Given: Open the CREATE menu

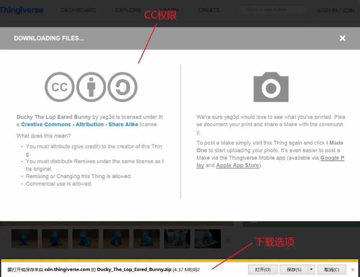Looking at the screenshot, I should point(209,10).
